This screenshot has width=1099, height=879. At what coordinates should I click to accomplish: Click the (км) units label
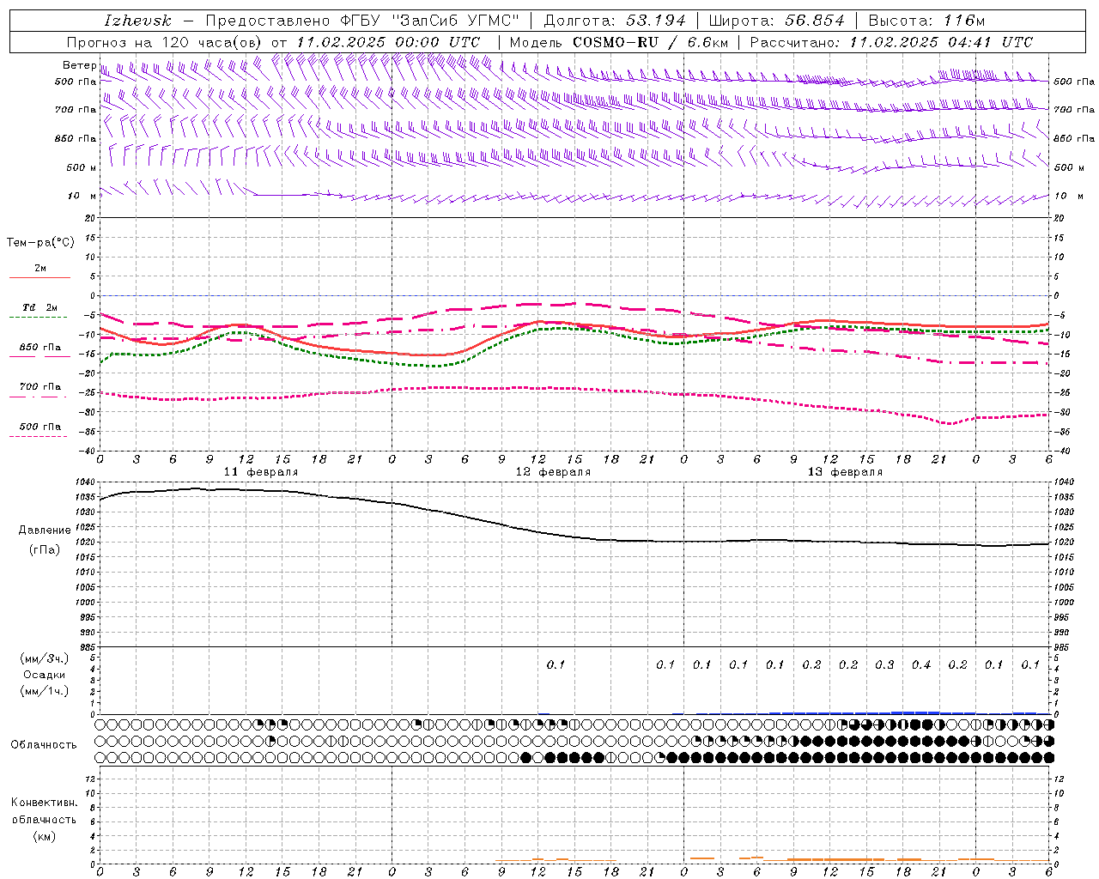tap(45, 836)
